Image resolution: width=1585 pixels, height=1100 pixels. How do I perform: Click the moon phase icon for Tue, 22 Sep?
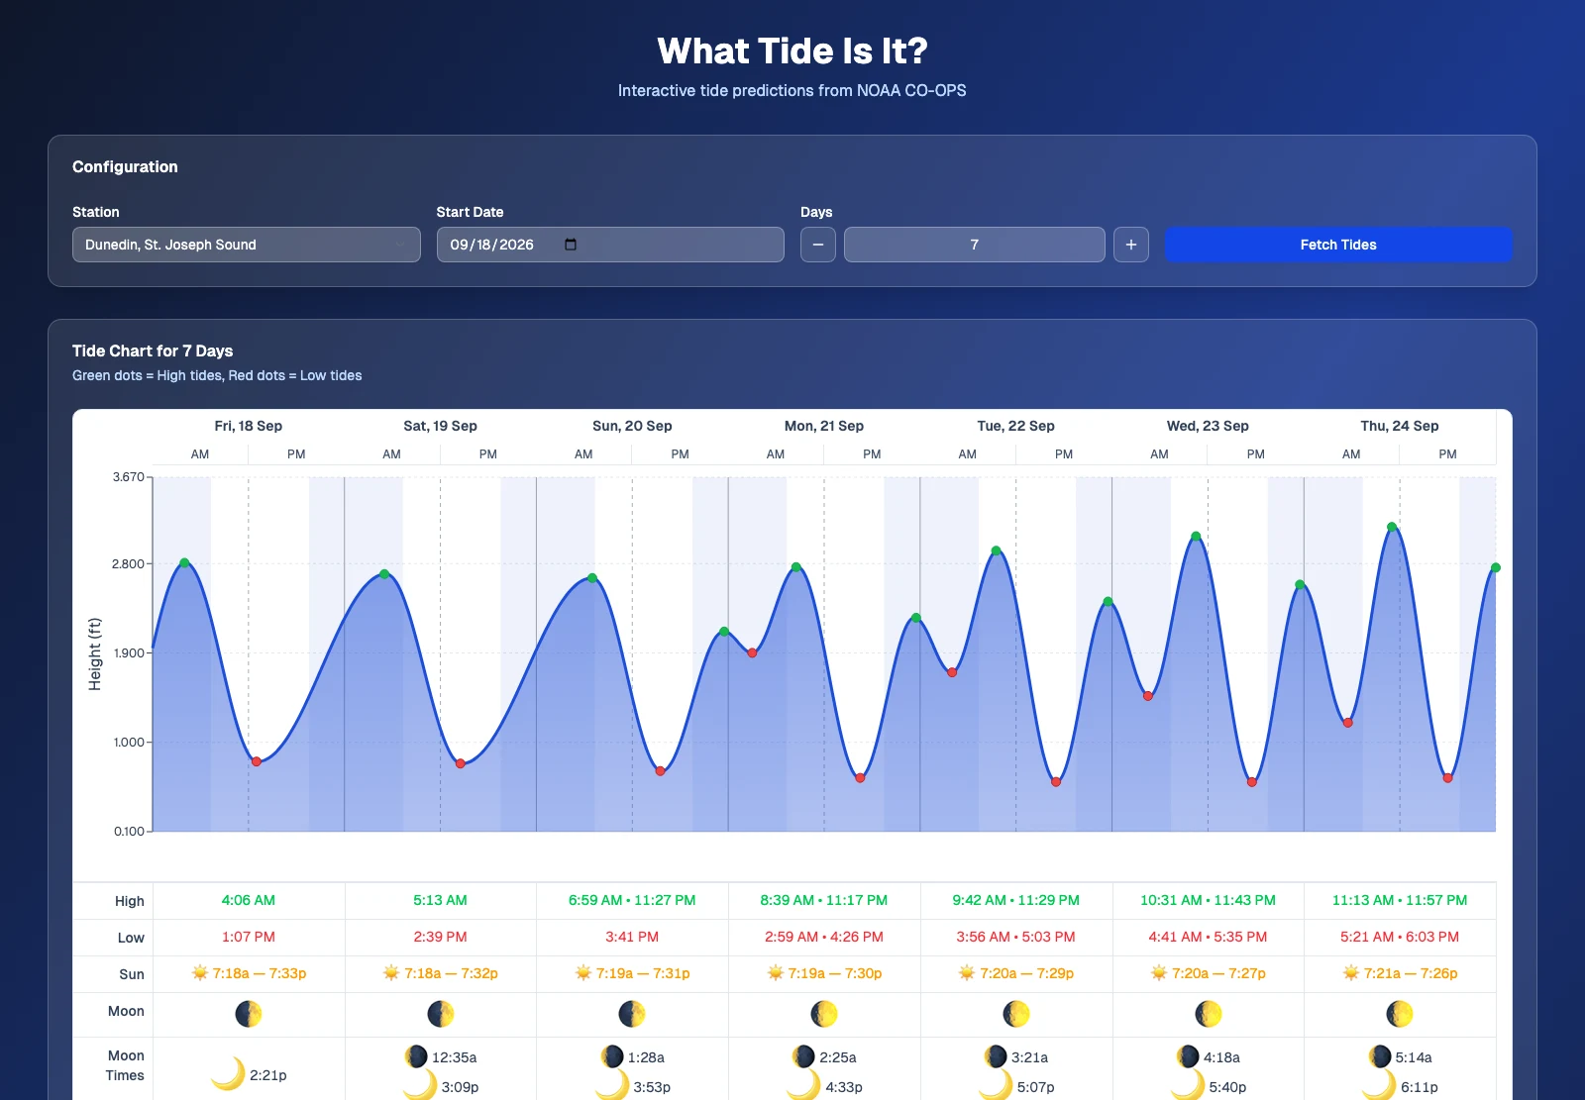pyautogui.click(x=1016, y=1014)
